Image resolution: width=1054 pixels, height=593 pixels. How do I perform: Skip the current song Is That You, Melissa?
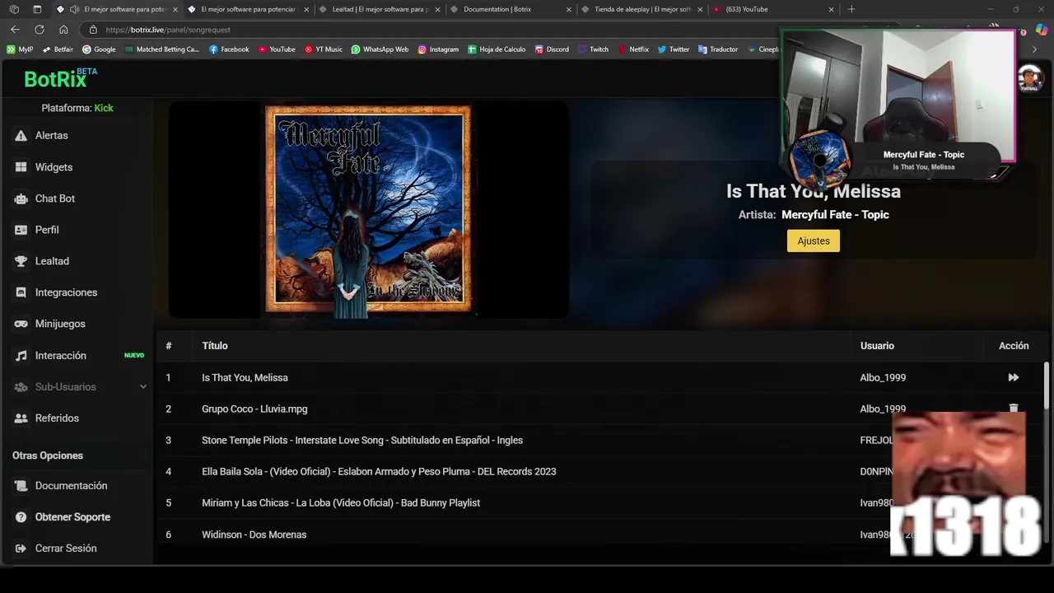pyautogui.click(x=1014, y=377)
